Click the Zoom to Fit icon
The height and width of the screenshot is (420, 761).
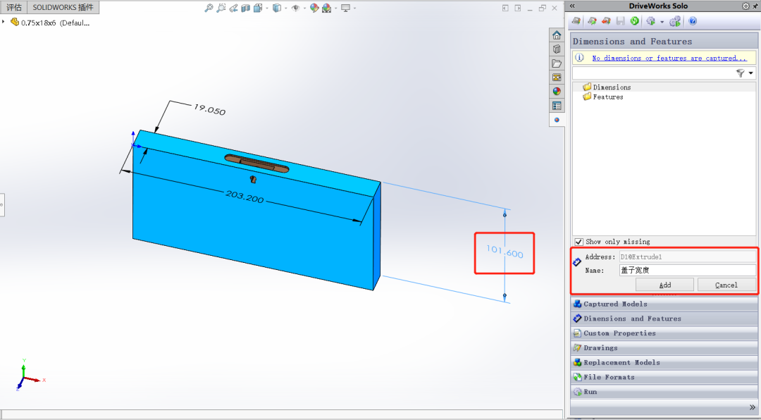click(209, 8)
